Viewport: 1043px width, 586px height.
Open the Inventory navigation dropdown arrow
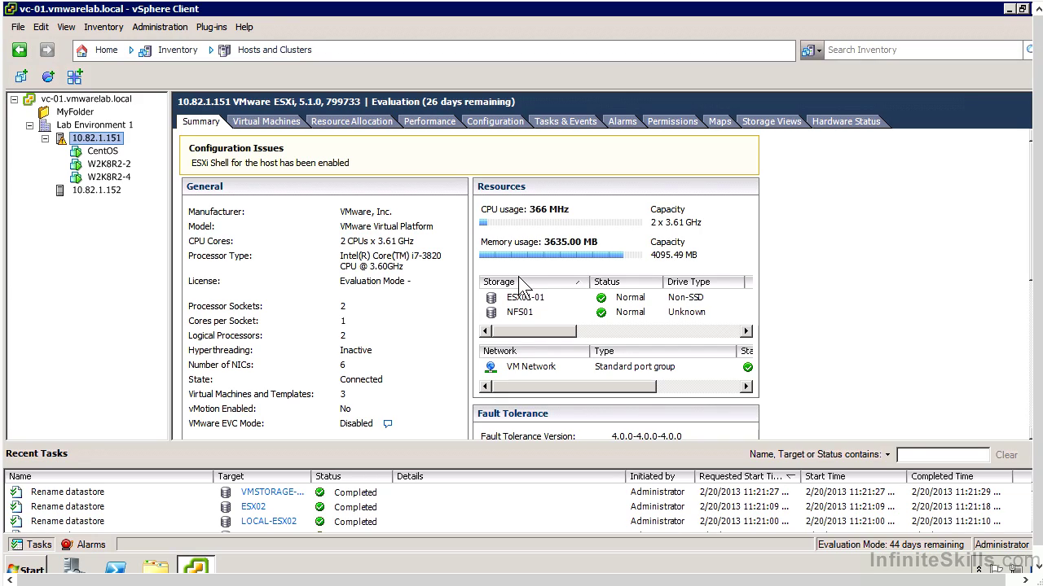point(211,50)
